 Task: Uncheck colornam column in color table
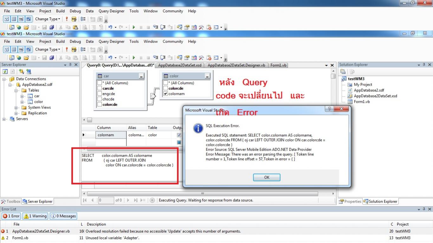(165, 94)
